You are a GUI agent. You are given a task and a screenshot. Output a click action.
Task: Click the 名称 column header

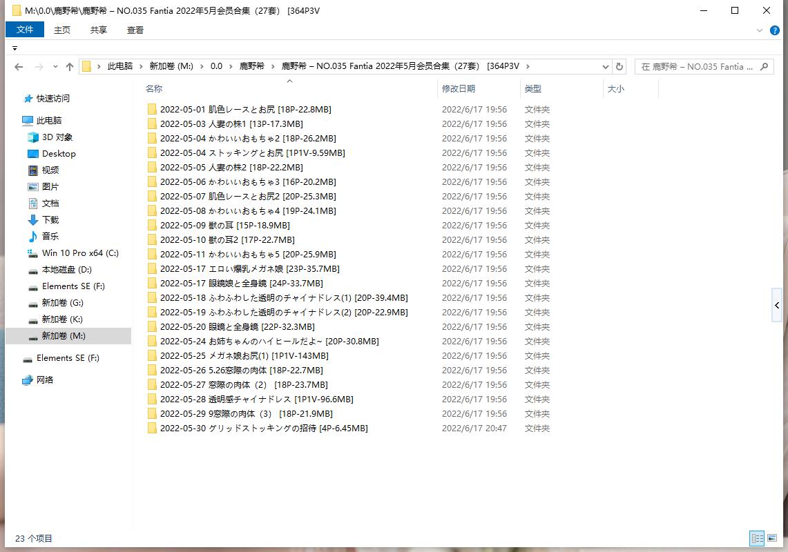[x=154, y=89]
